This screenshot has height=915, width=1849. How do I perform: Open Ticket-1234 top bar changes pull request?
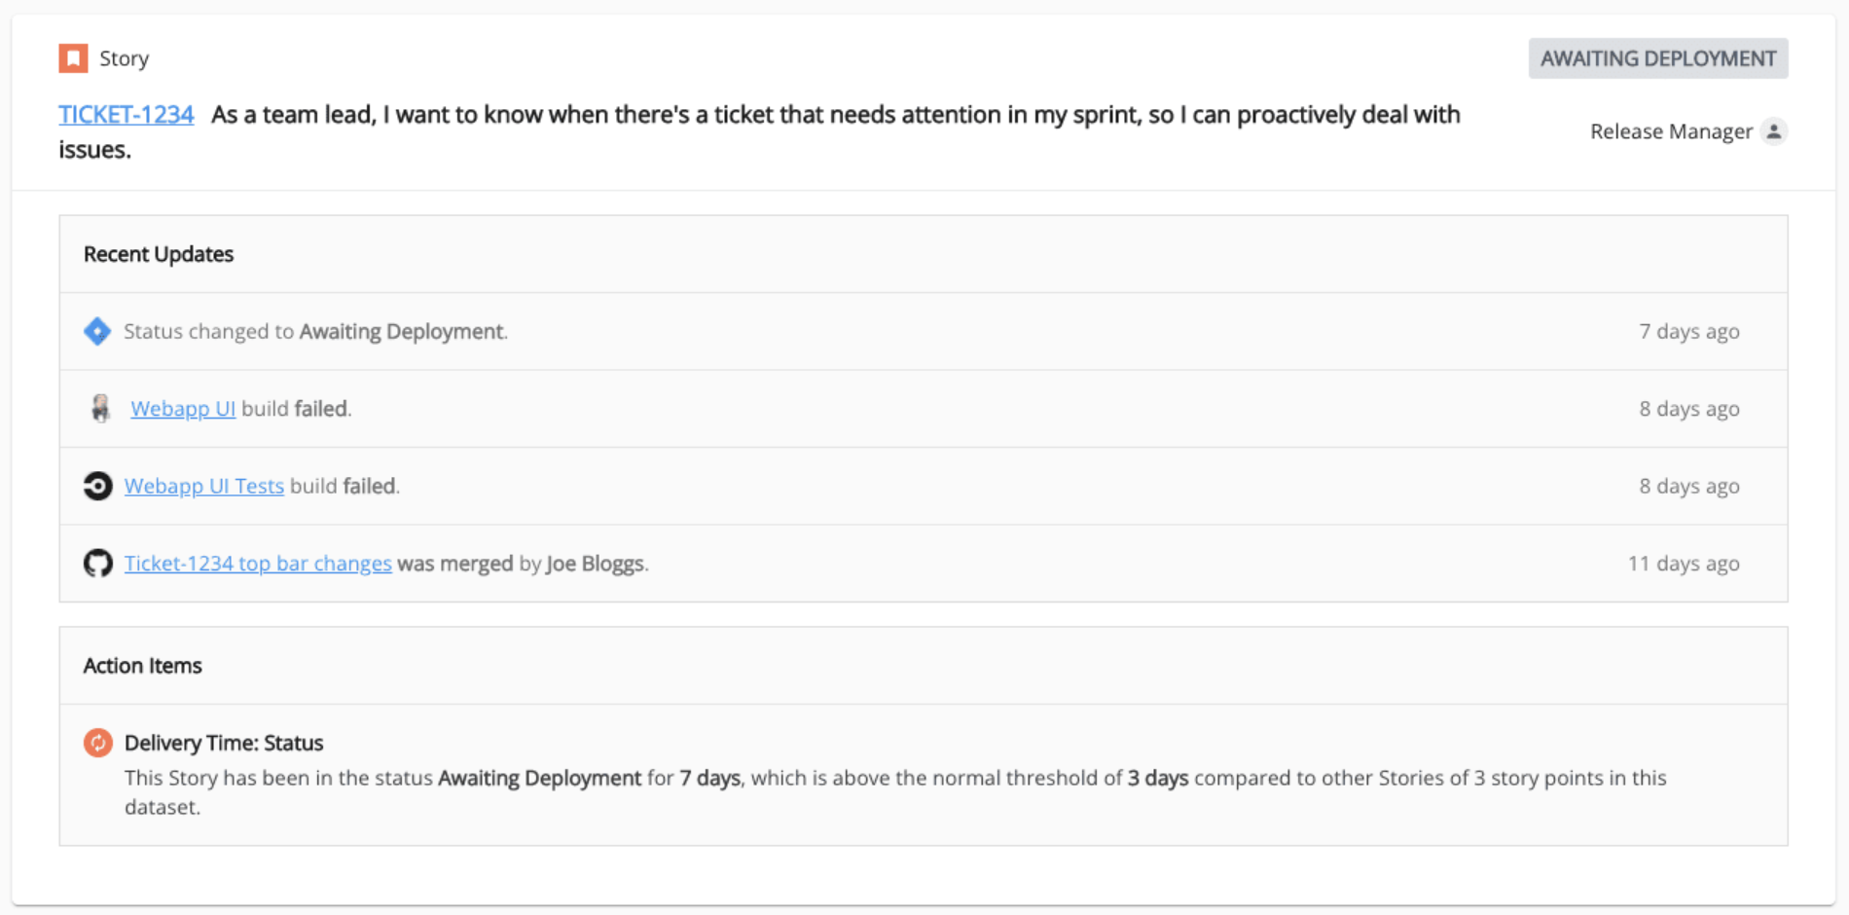258,564
